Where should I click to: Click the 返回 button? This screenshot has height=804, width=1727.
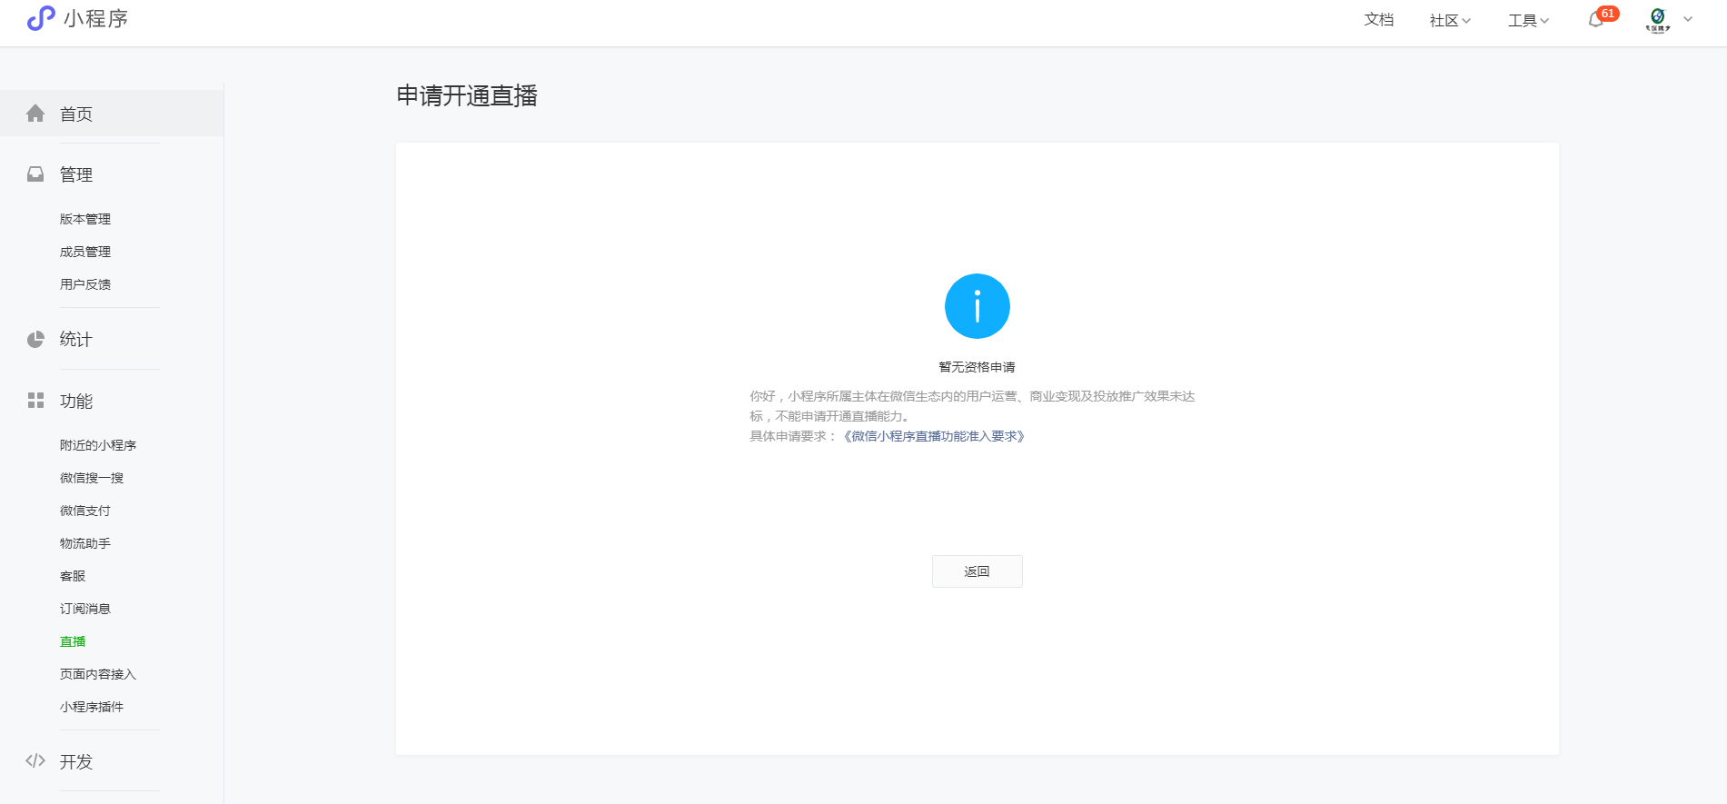click(x=978, y=571)
